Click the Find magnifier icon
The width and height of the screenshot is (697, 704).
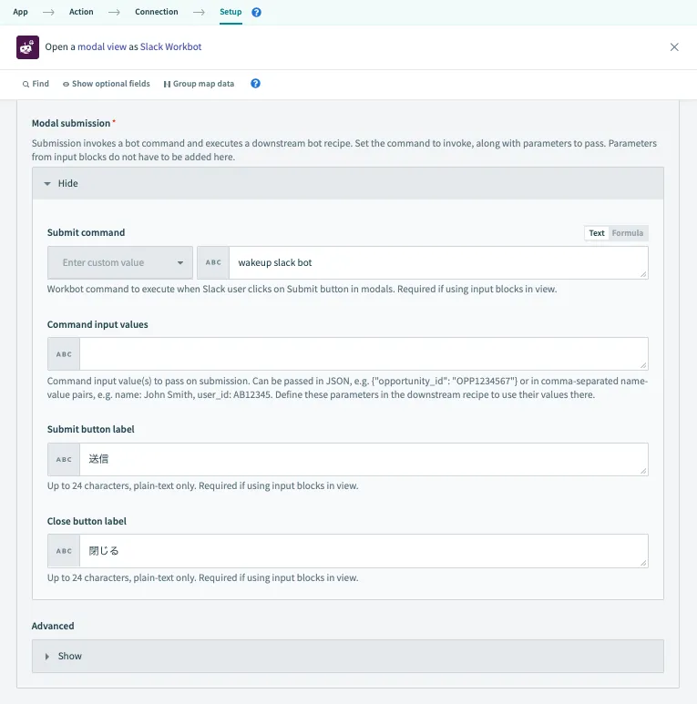26,84
